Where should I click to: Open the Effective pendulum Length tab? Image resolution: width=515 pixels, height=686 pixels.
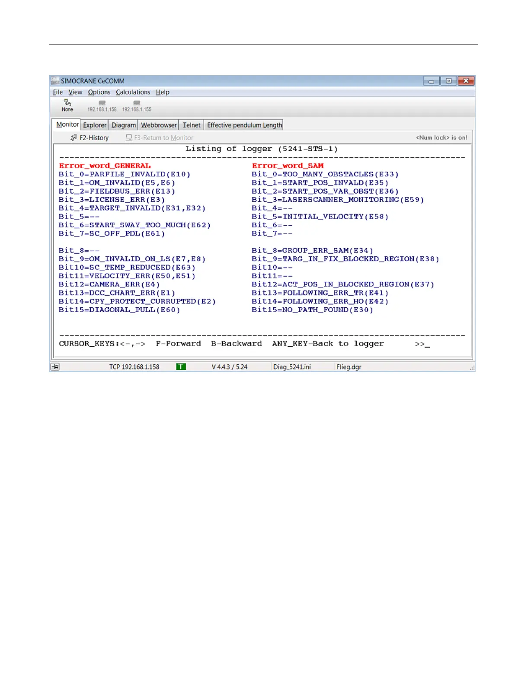coord(244,125)
